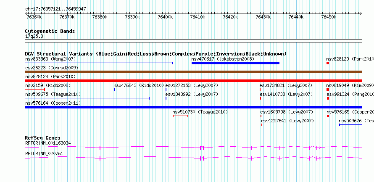This screenshot has width=374, height=182.
Task: Open esv1605798 (Levy2007) label
Action: point(287,112)
